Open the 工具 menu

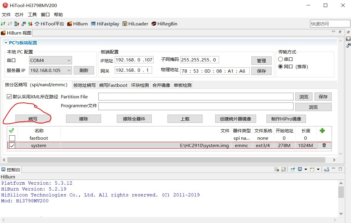click(32, 14)
